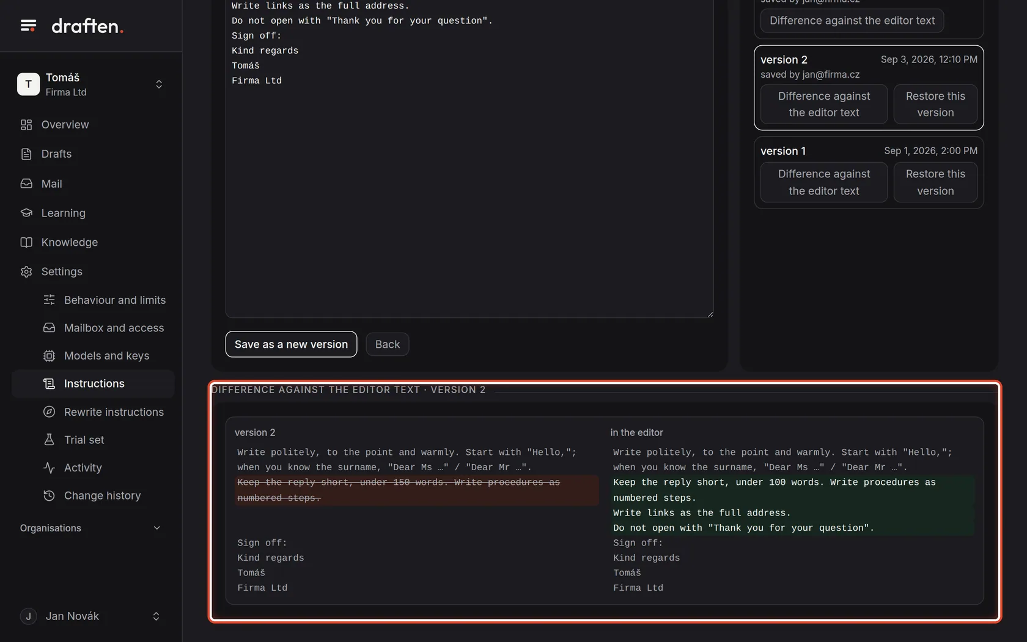This screenshot has width=1027, height=642.
Task: Click the Overview grid icon
Action: (x=26, y=125)
